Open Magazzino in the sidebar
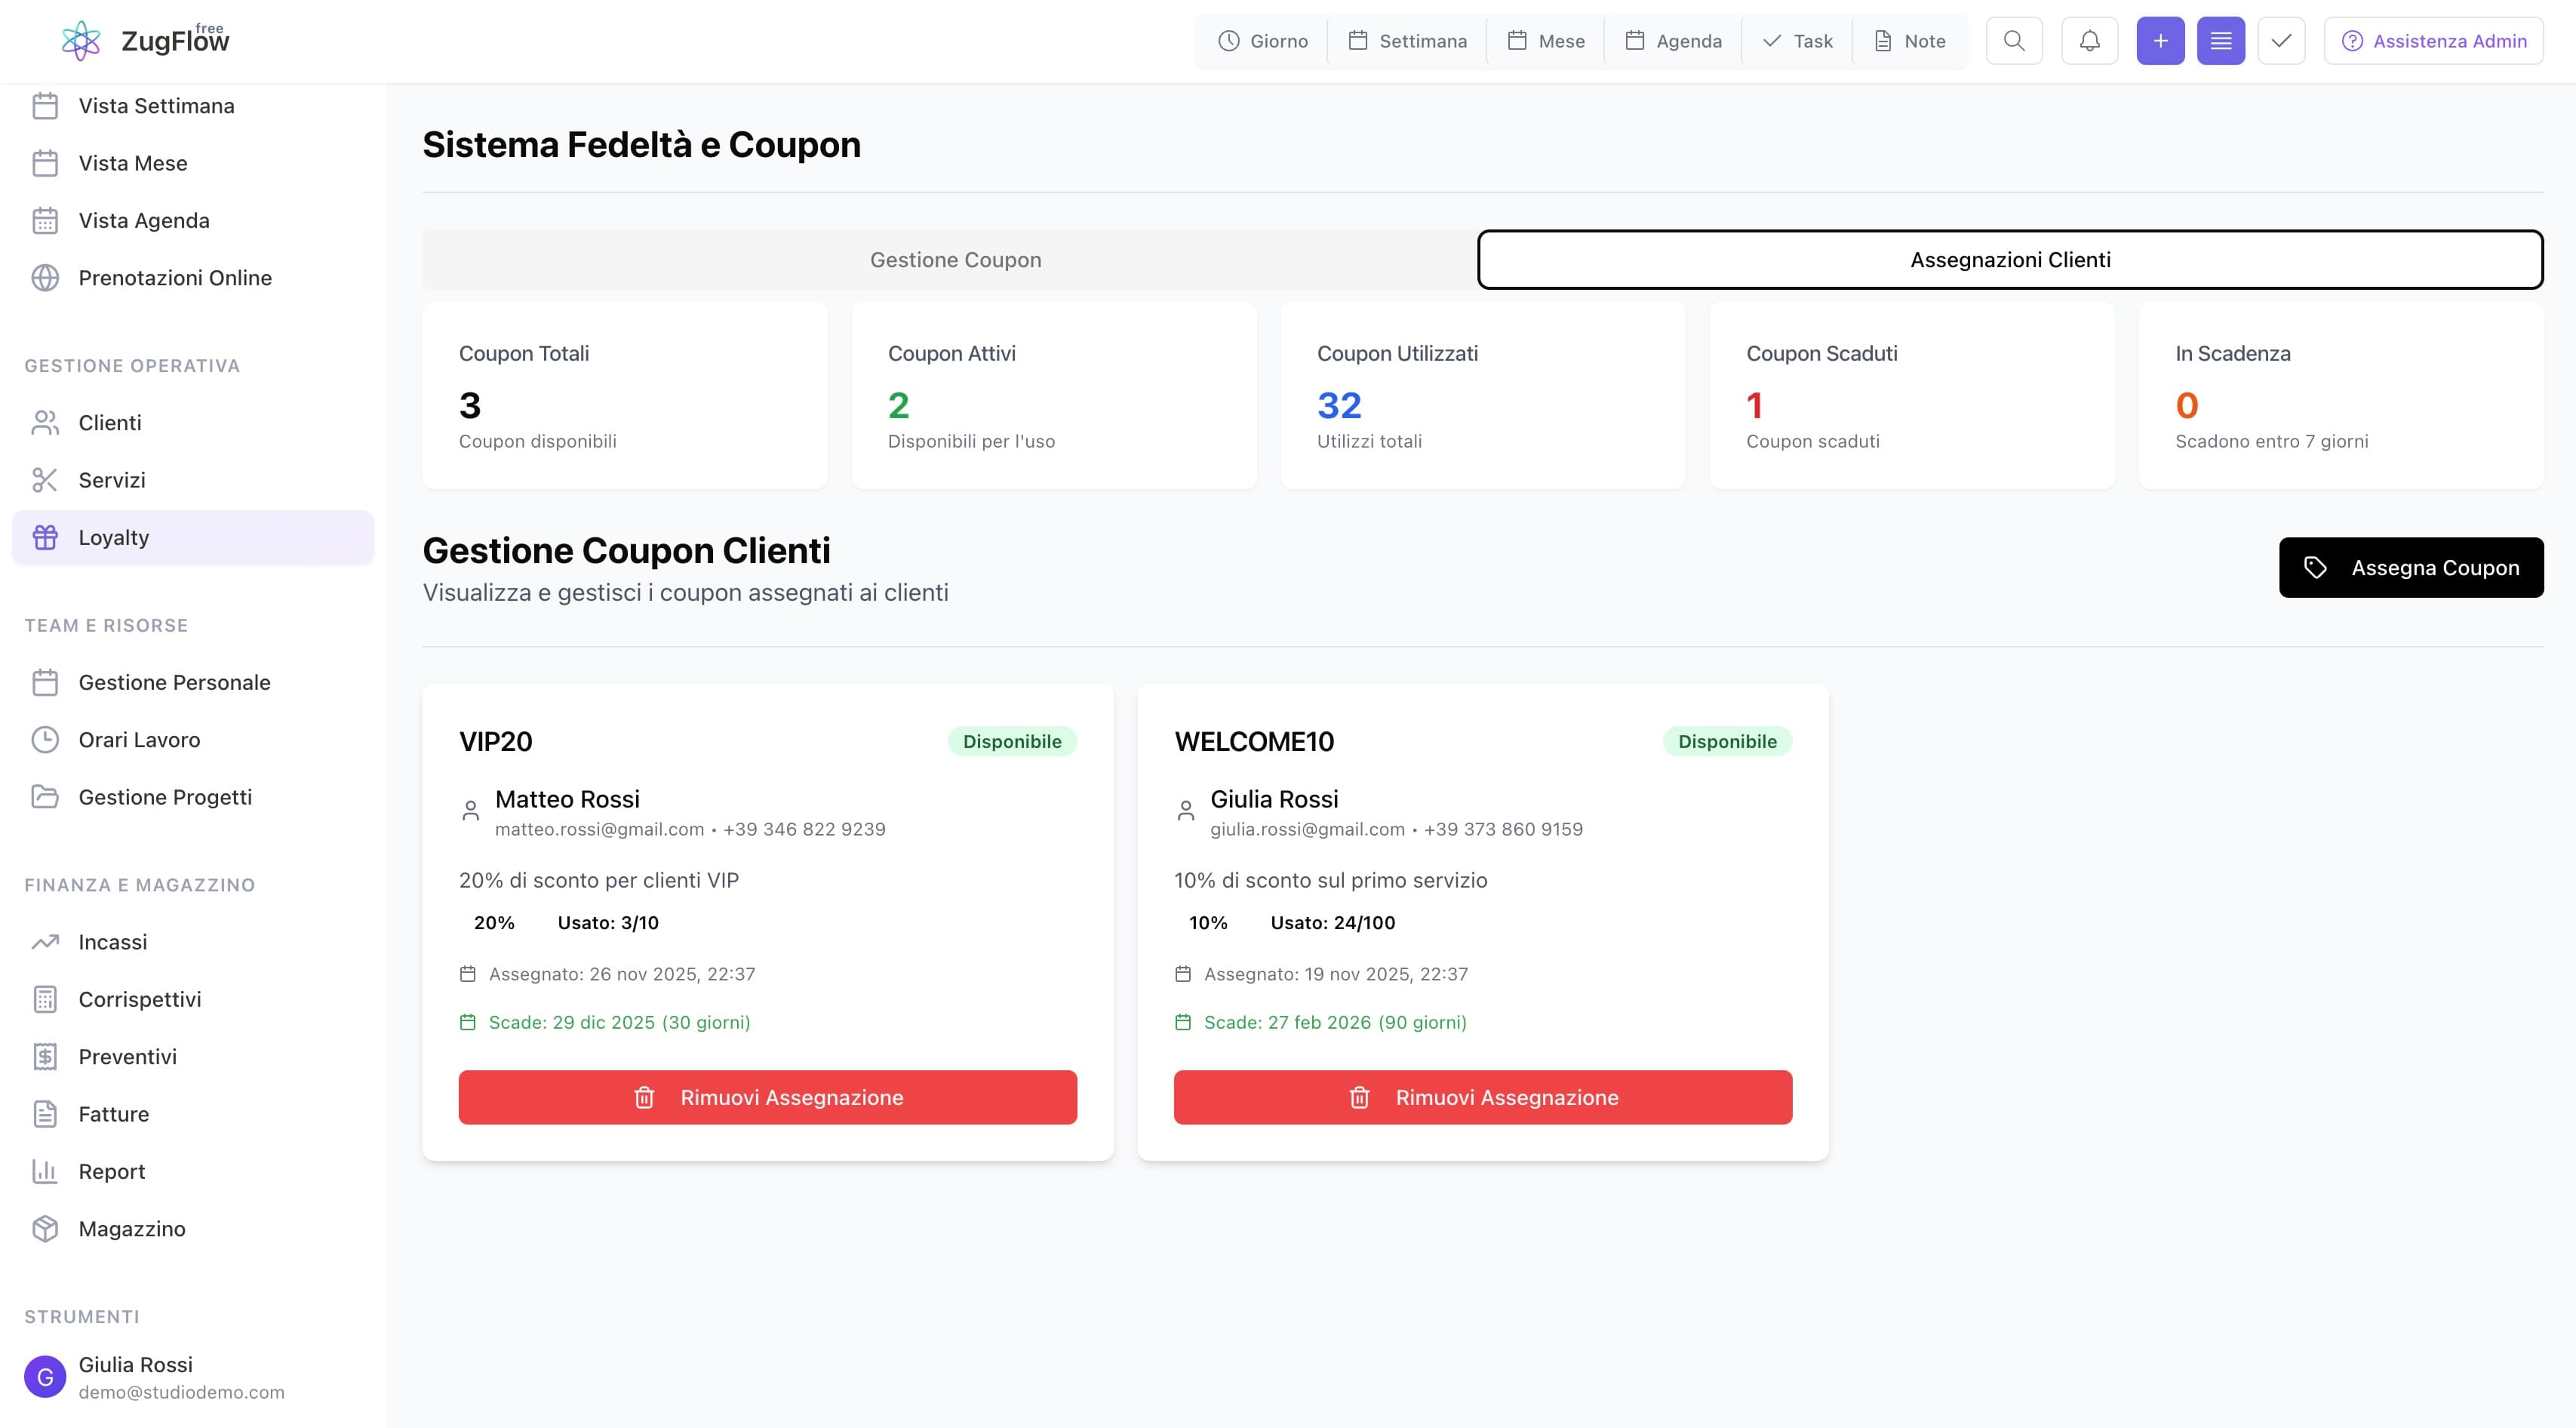 pyautogui.click(x=131, y=1228)
